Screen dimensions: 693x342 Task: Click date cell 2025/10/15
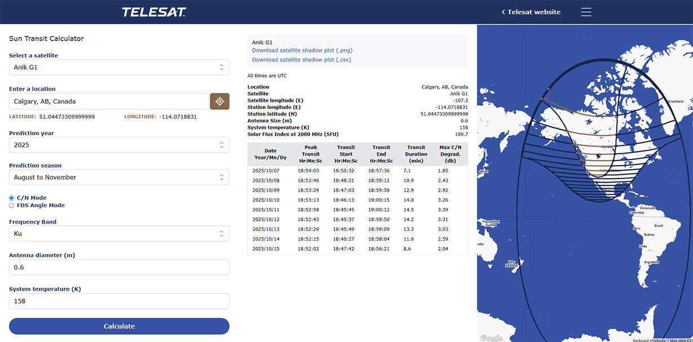(x=266, y=248)
